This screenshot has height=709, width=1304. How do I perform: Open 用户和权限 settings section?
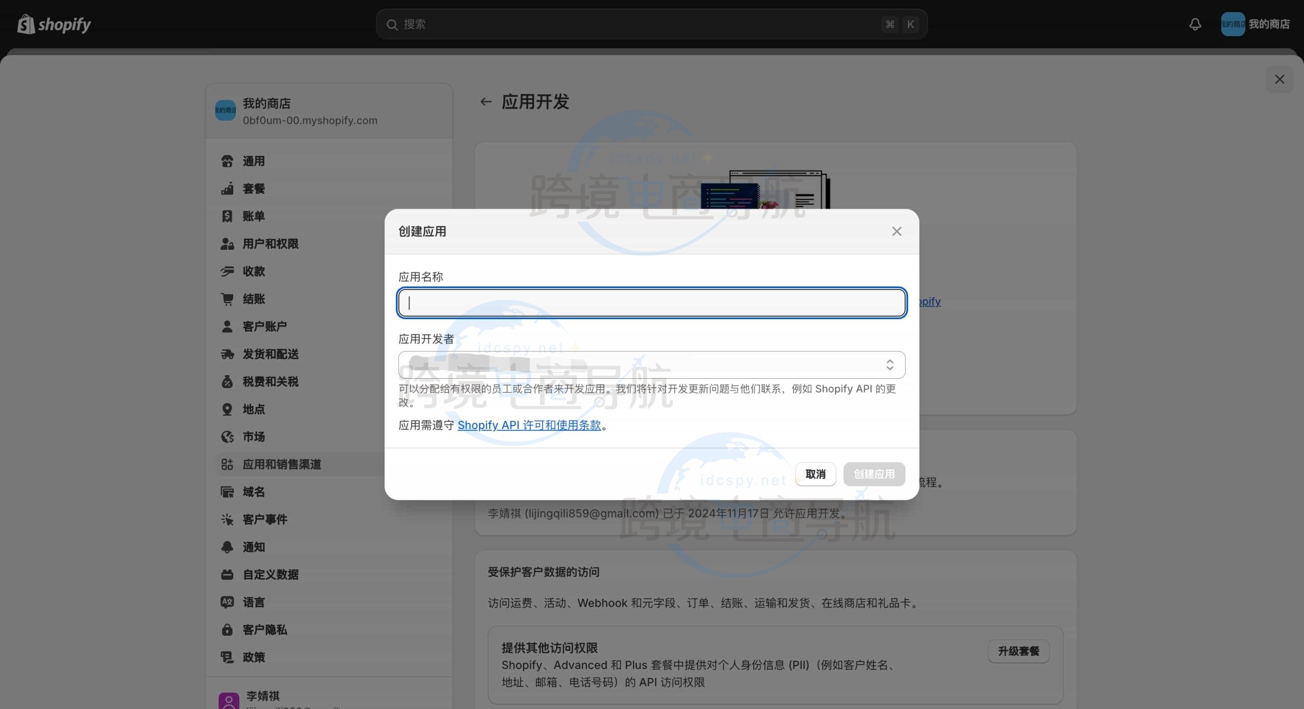coord(270,244)
